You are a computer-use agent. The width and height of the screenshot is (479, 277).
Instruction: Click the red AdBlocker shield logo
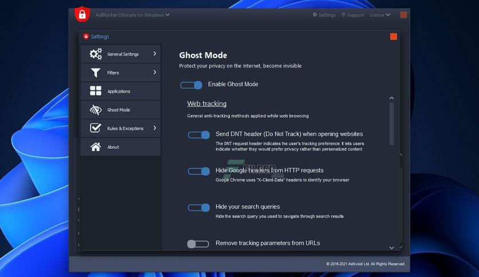pyautogui.click(x=83, y=14)
